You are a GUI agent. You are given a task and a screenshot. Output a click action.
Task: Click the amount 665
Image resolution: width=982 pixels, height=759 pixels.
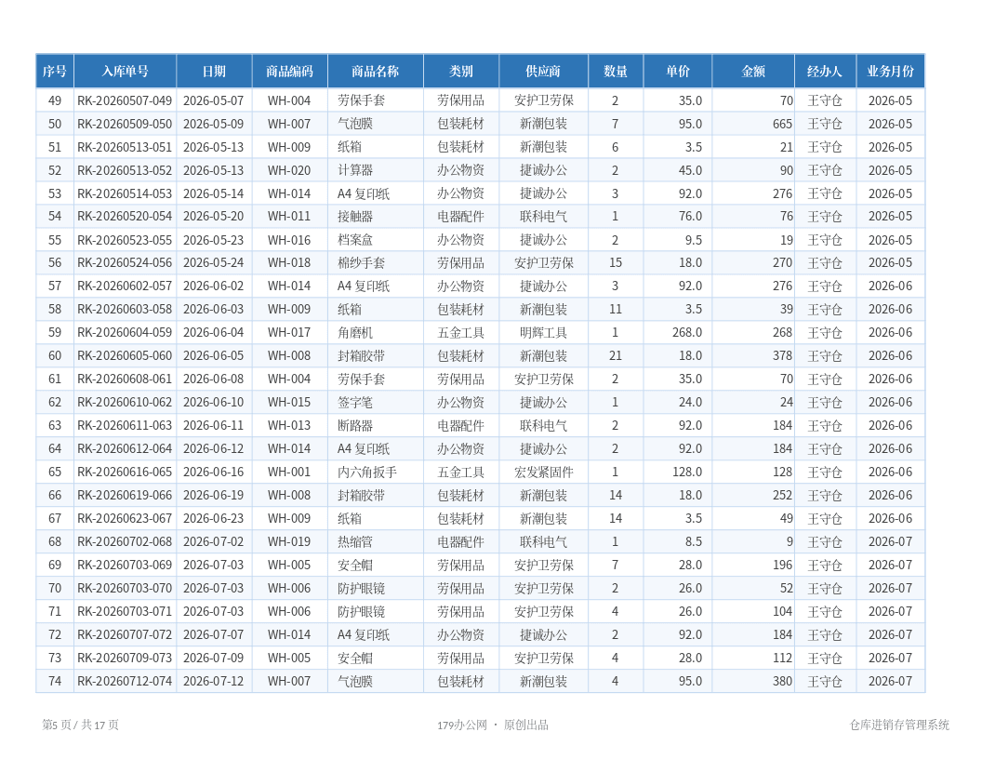(782, 124)
